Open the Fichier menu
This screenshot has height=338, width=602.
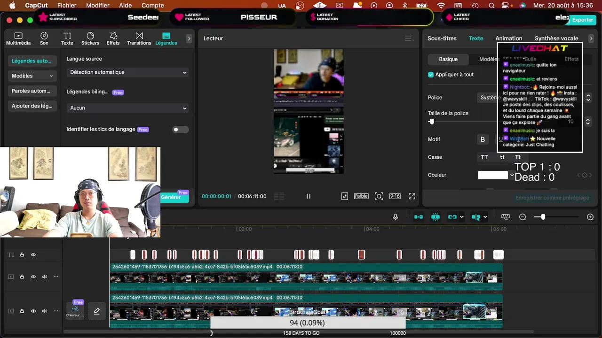67,6
